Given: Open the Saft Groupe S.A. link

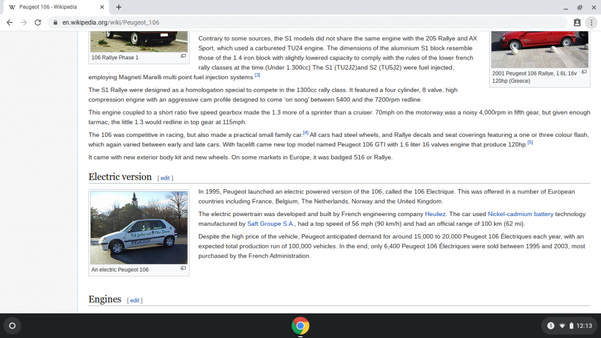Looking at the screenshot, I should 270,223.
